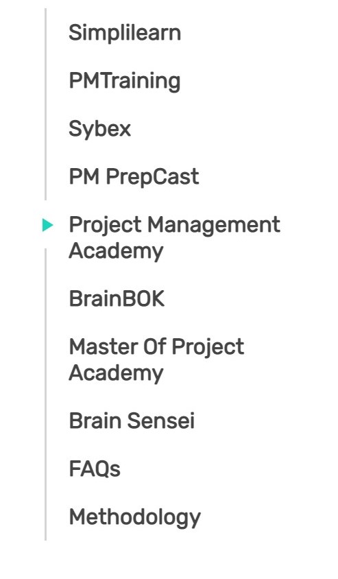This screenshot has height=579, width=338.
Task: Open the FAQs section
Action: (x=95, y=469)
